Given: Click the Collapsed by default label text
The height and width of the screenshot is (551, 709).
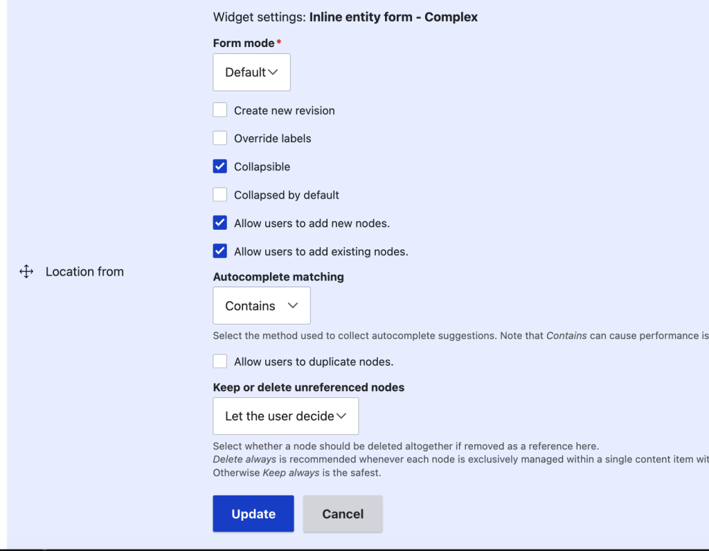Looking at the screenshot, I should (286, 195).
